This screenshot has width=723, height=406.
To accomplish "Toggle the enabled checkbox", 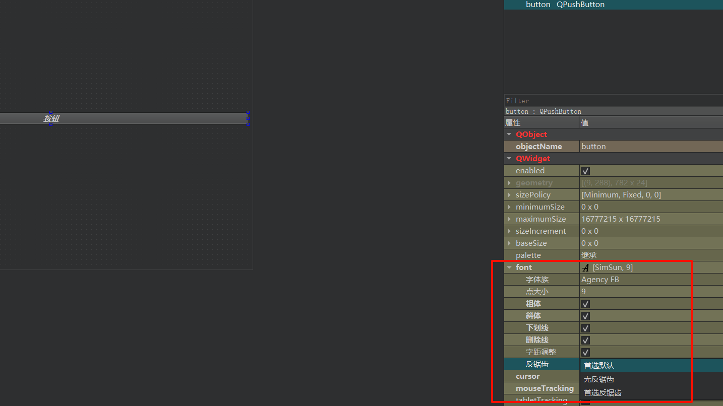I will point(585,171).
